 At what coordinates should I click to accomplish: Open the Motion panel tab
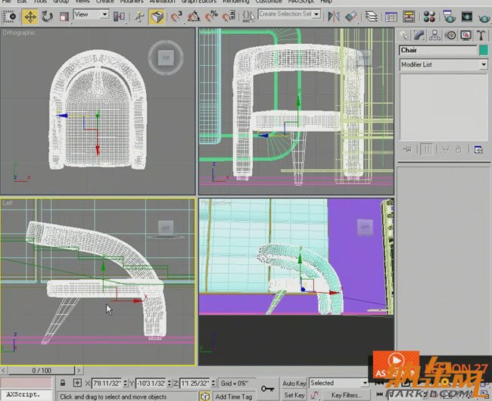click(x=450, y=35)
